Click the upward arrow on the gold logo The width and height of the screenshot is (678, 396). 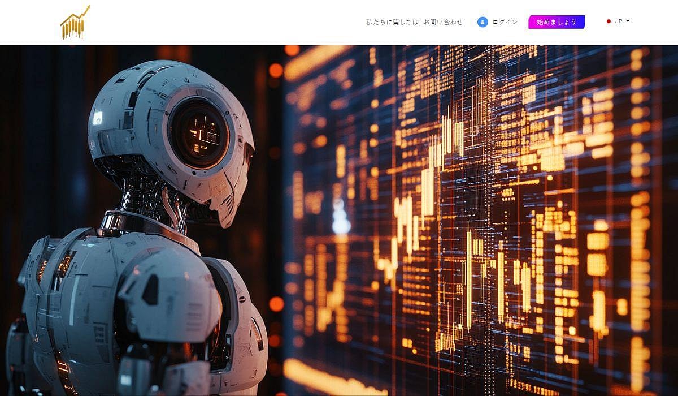tap(85, 10)
